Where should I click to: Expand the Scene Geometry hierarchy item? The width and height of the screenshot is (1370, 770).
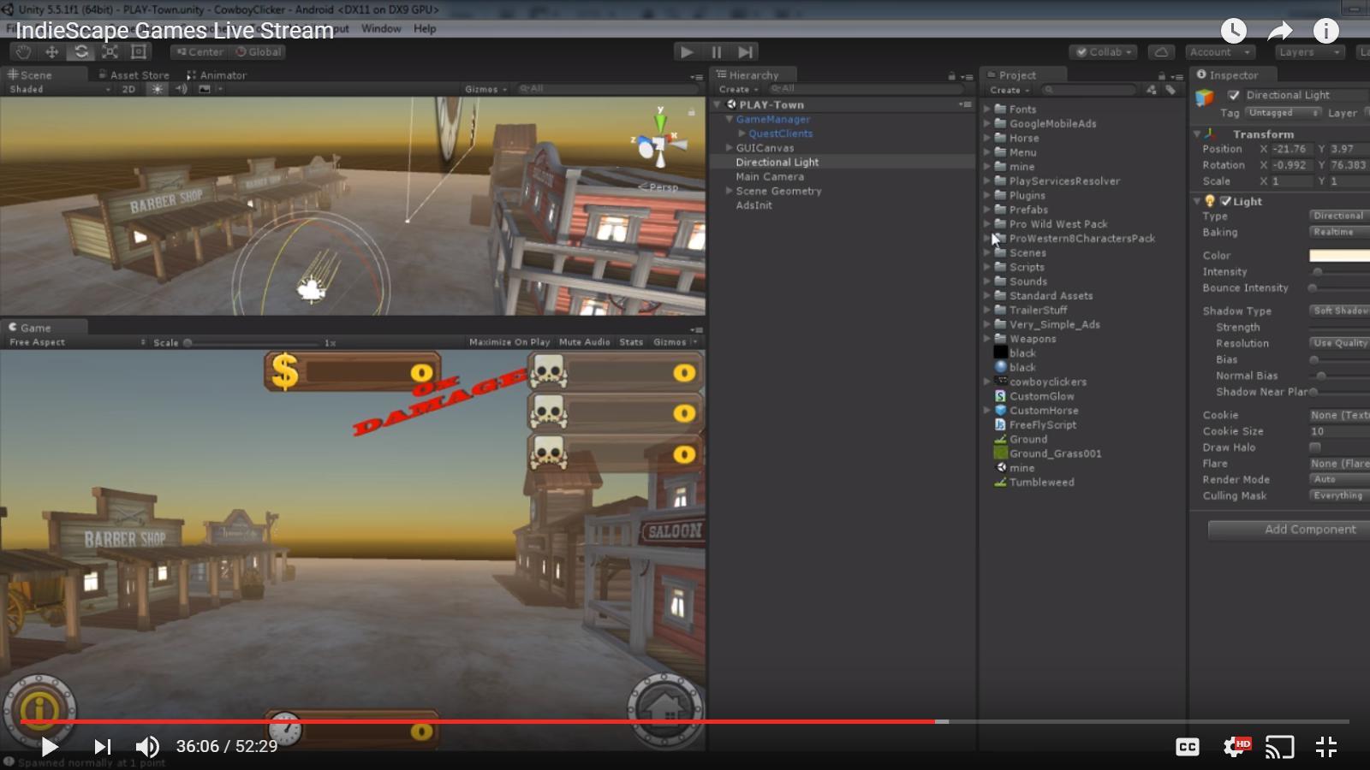(x=730, y=191)
